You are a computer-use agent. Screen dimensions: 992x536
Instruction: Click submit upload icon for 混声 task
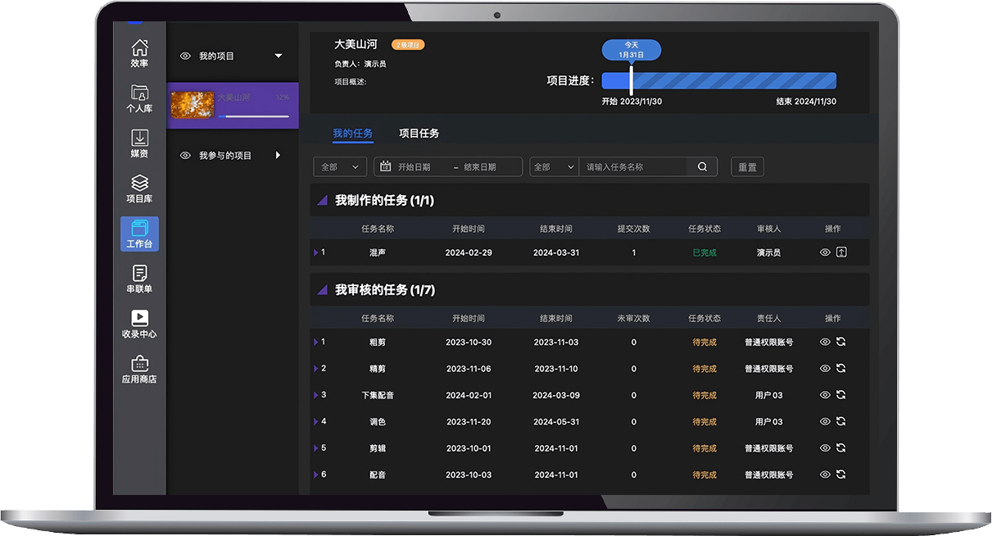click(x=841, y=252)
